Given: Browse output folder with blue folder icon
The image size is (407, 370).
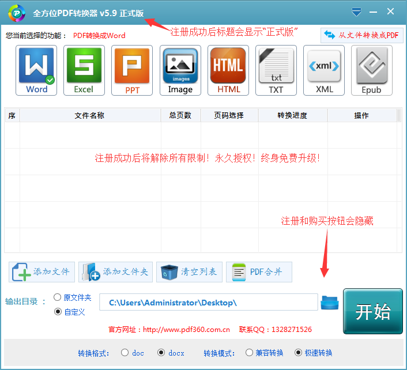Looking at the screenshot, I should (x=330, y=303).
